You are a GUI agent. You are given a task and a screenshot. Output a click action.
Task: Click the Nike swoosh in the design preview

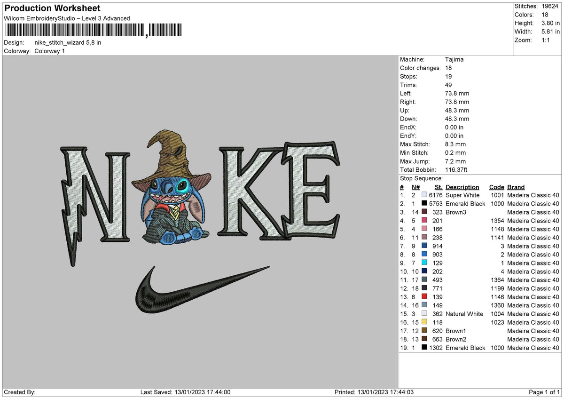tap(202, 289)
